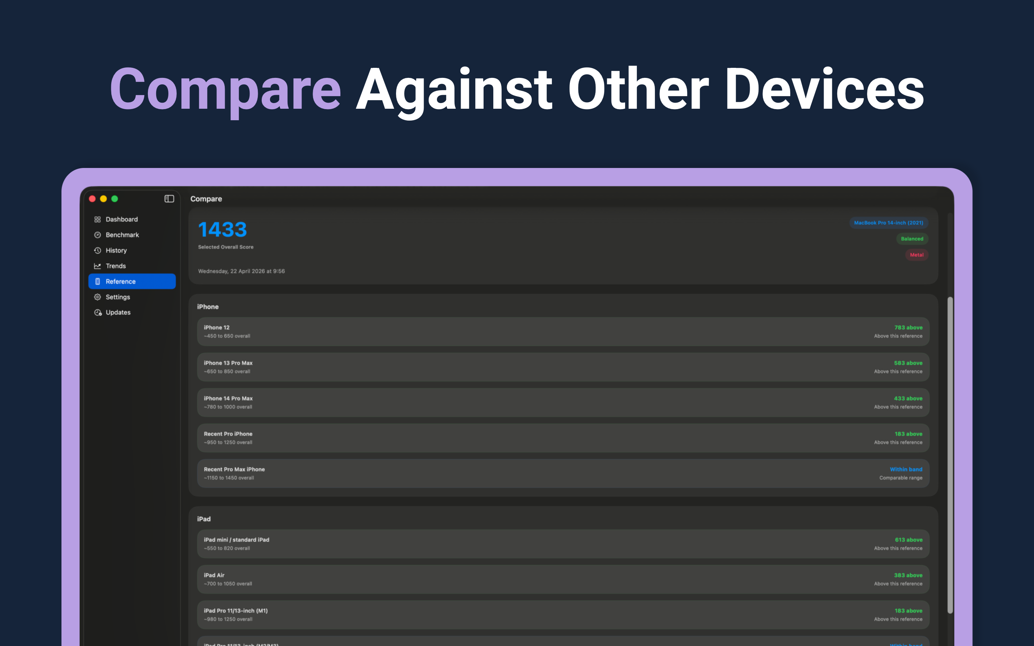Select the iPhone 14 Pro Max row

pos(563,402)
